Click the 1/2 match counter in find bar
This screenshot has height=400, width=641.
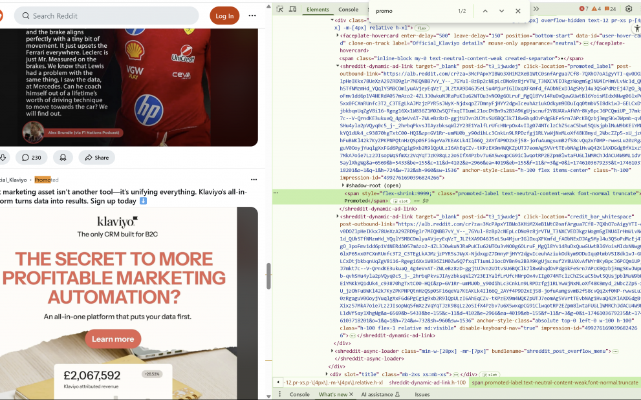pos(462,11)
